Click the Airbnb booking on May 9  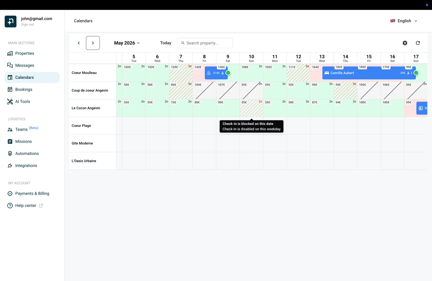[216, 73]
